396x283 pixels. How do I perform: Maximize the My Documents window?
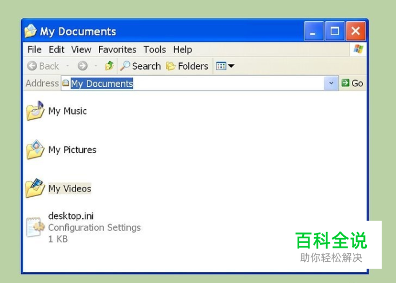click(335, 31)
